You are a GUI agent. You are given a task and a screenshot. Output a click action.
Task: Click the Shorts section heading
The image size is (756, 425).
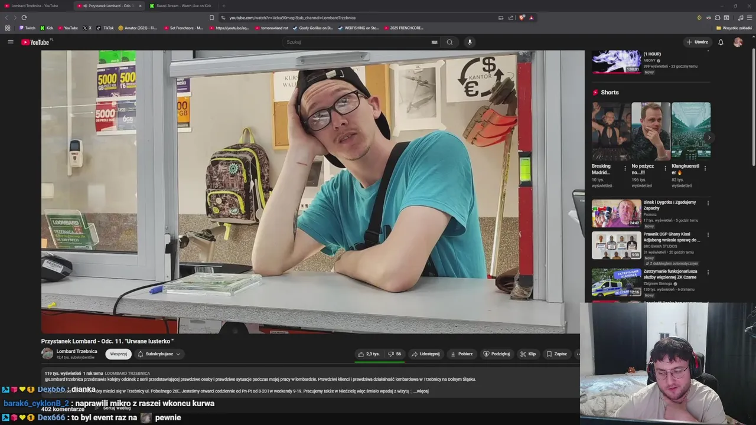point(610,92)
